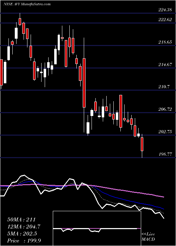Image resolution: width=176 pixels, height=246 pixels.
Task: Select the 222.62 price level label
Action: coord(165,20)
